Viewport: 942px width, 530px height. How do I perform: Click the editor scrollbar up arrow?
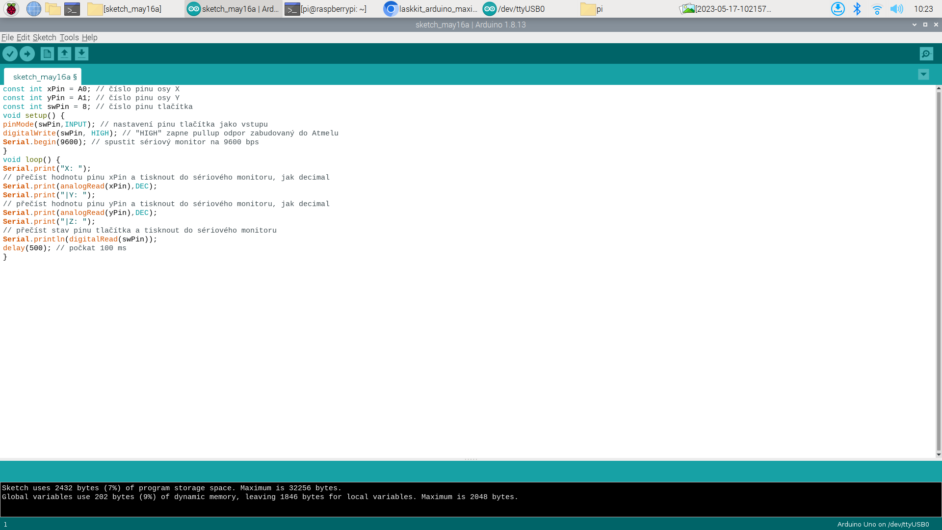coord(938,88)
